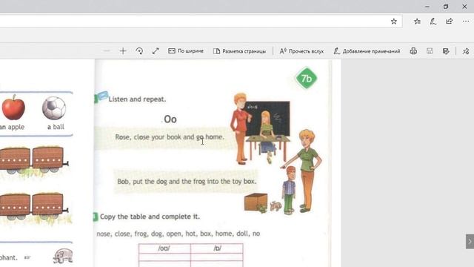This screenshot has height=267, width=474.
Task: Click the text 'Listen and repeat.'
Action: 137,99
